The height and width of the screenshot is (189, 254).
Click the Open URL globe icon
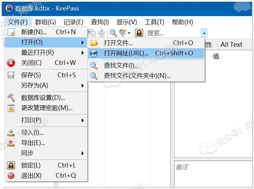(94, 53)
